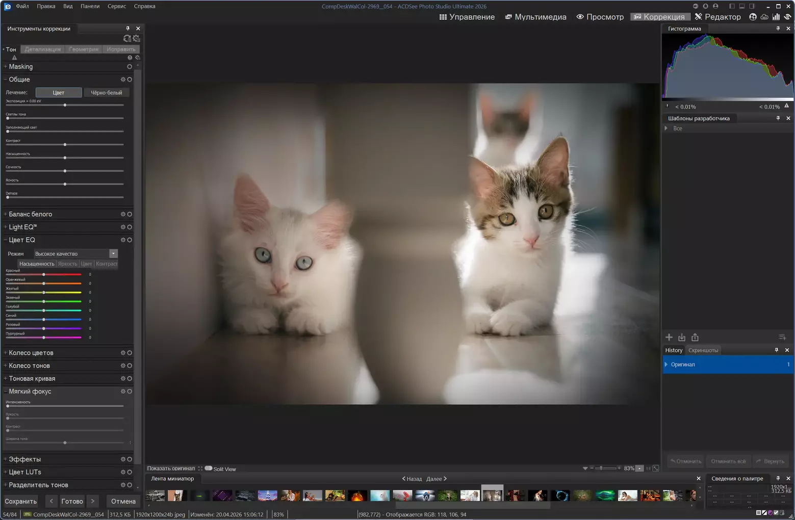
Task: Pin the Гистограмма panel
Action: (778, 29)
